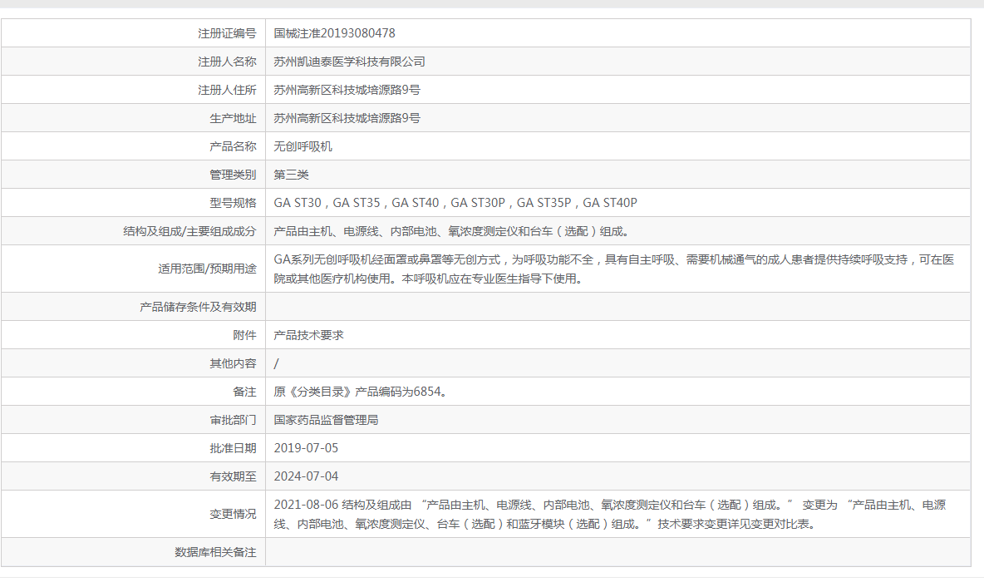Click the 批准日期 label
This screenshot has height=582, width=984.
tap(233, 448)
